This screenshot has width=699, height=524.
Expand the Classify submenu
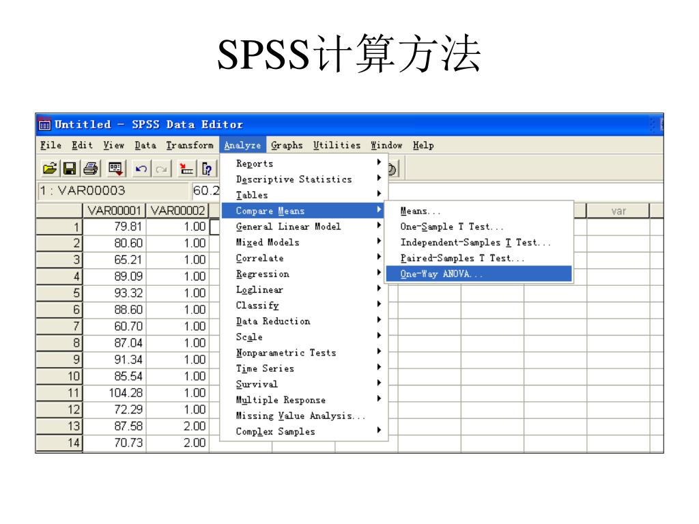[x=304, y=305]
